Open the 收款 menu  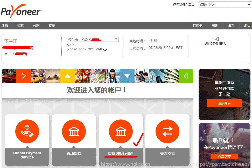click(20, 26)
